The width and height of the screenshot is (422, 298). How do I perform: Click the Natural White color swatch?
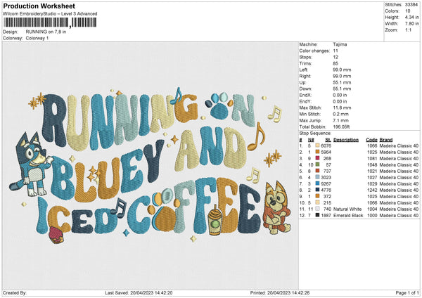point(319,209)
